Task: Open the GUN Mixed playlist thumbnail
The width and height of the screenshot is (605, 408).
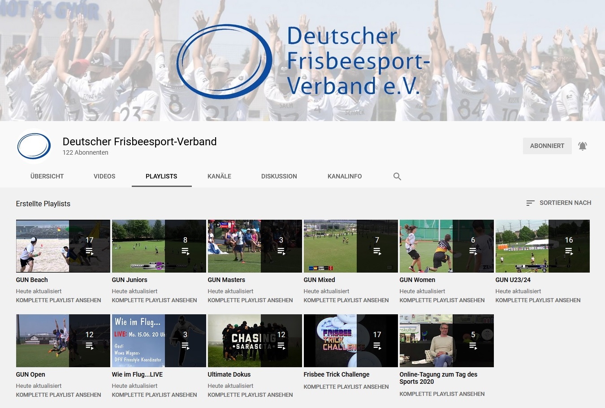Action: click(x=350, y=246)
